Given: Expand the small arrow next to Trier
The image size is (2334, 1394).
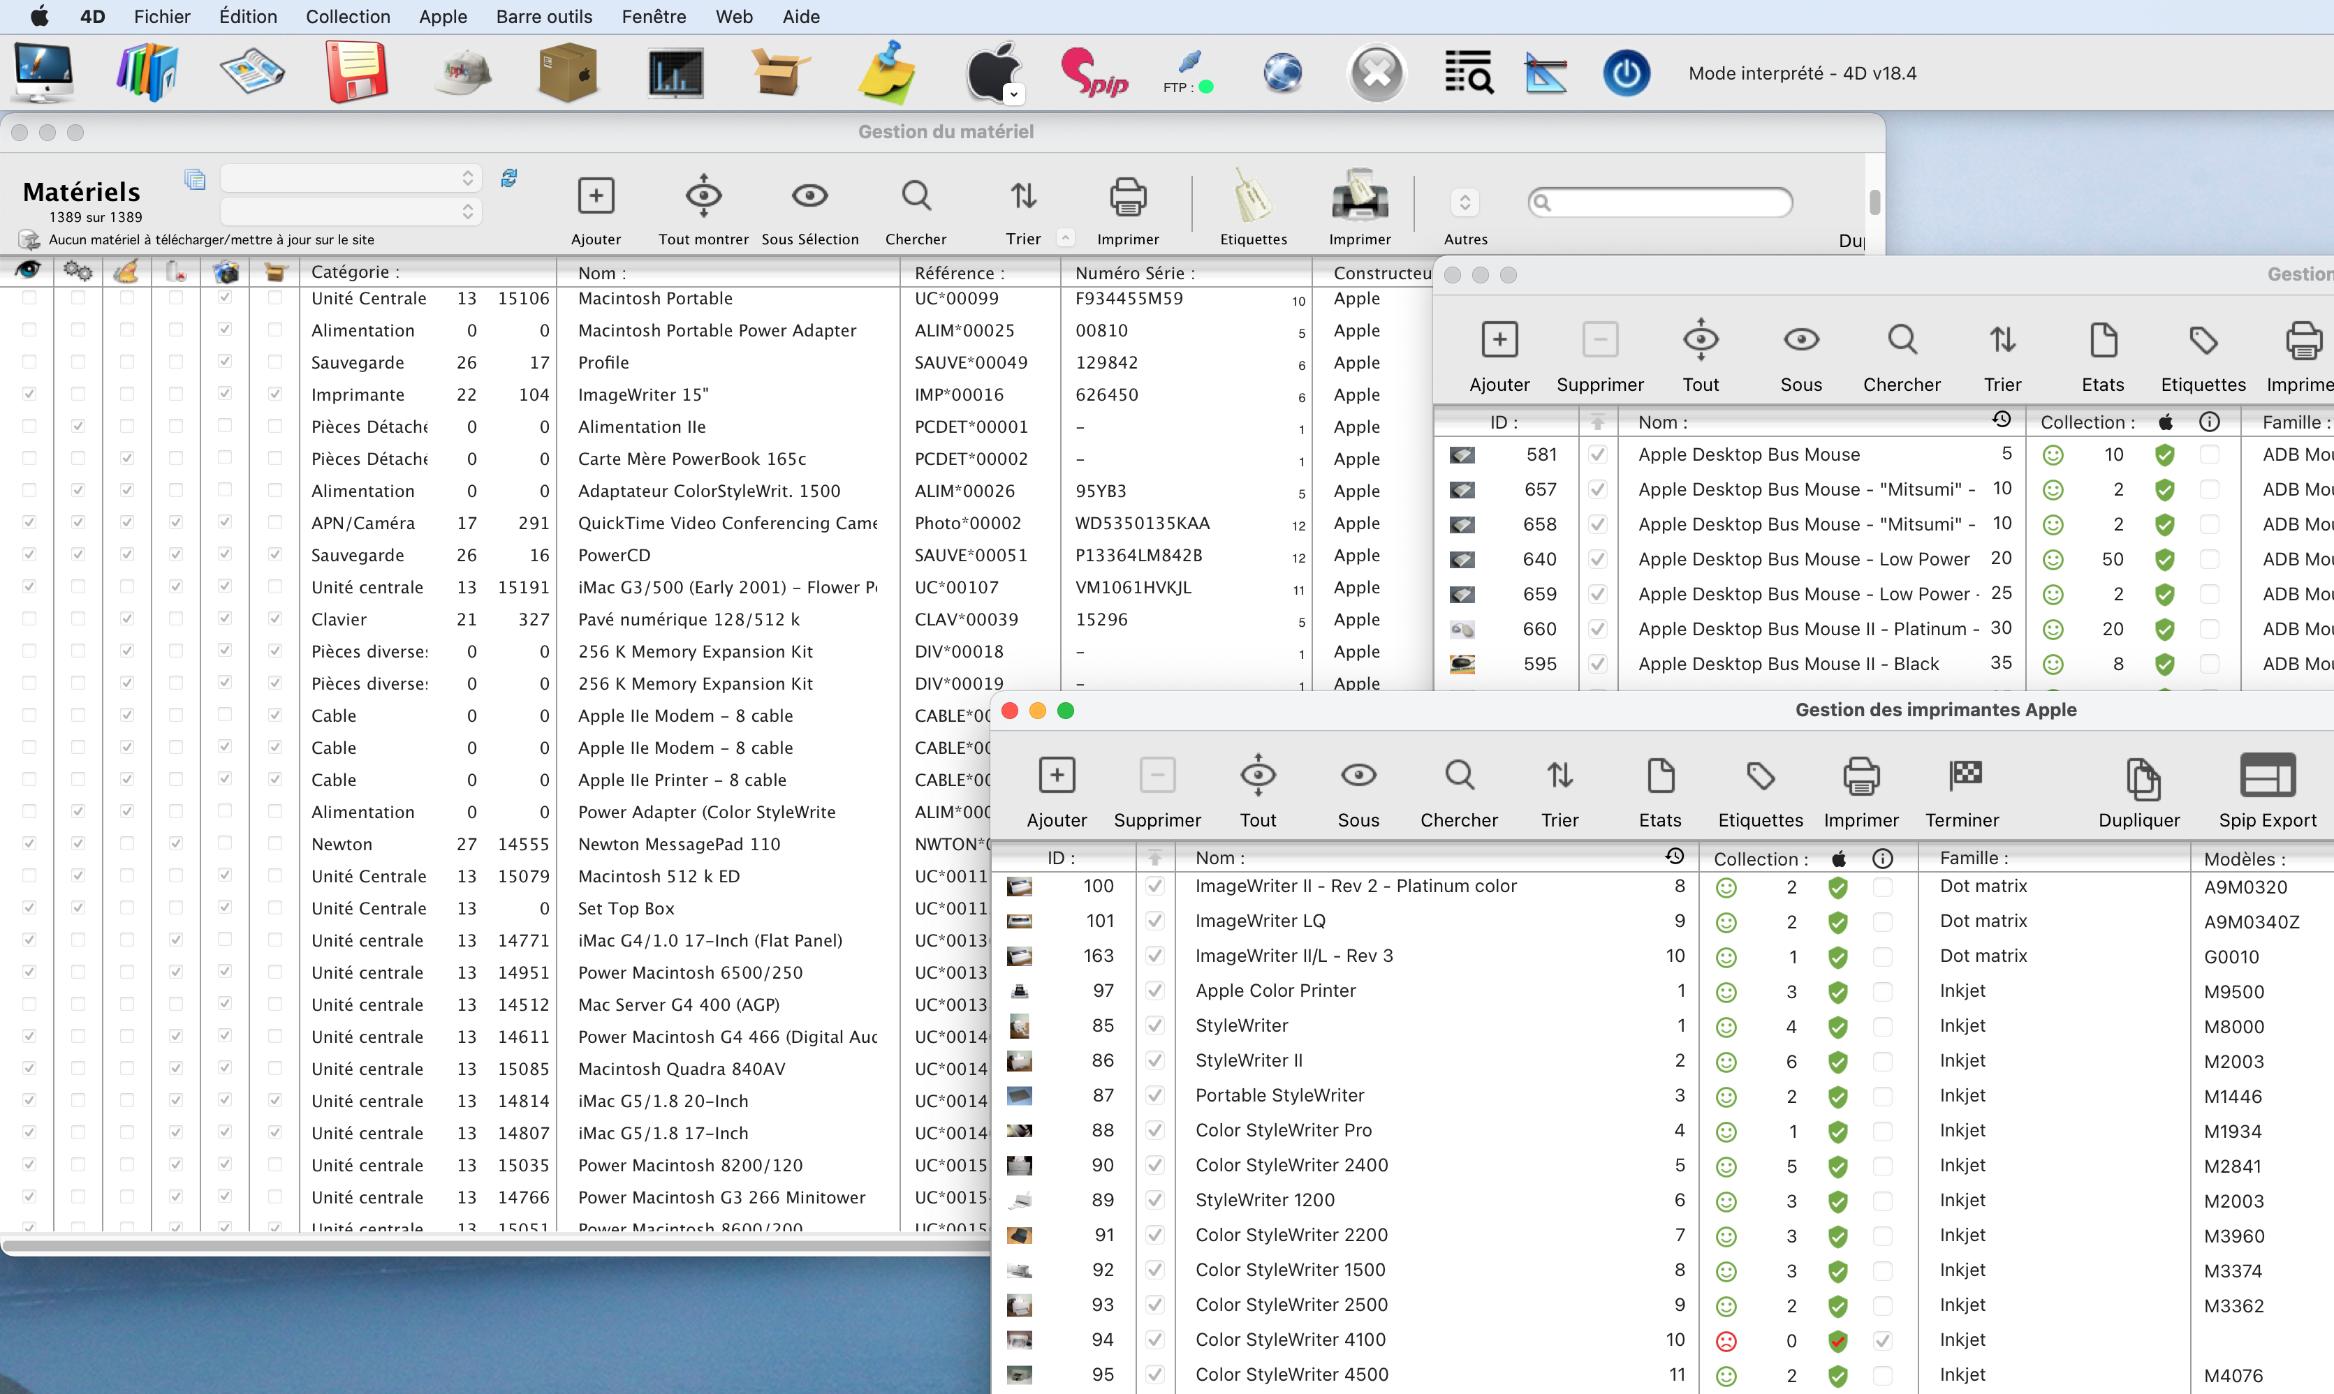Looking at the screenshot, I should tap(1066, 237).
